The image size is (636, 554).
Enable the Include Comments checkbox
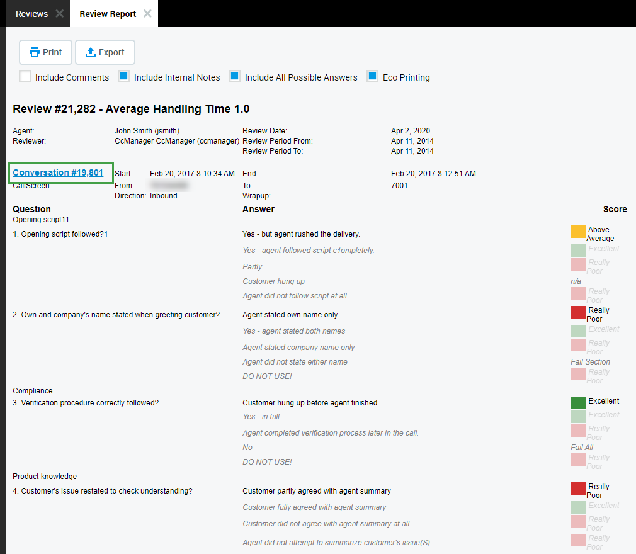pyautogui.click(x=25, y=77)
